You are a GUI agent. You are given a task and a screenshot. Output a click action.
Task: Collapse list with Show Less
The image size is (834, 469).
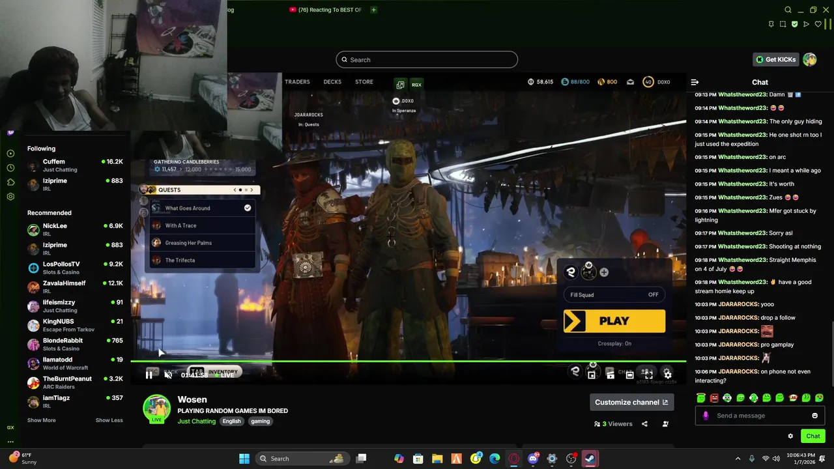[109, 420]
